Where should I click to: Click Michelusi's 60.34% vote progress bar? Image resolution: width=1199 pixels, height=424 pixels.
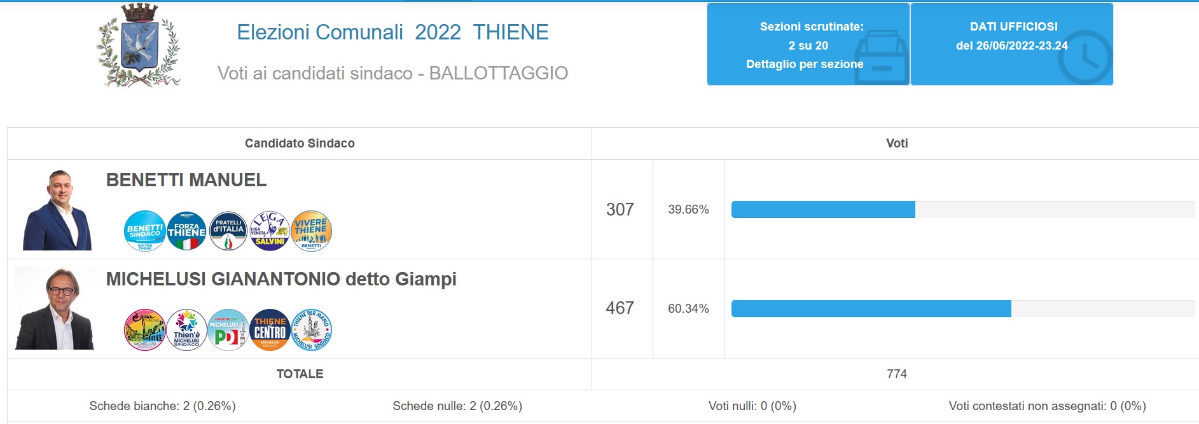click(x=962, y=308)
